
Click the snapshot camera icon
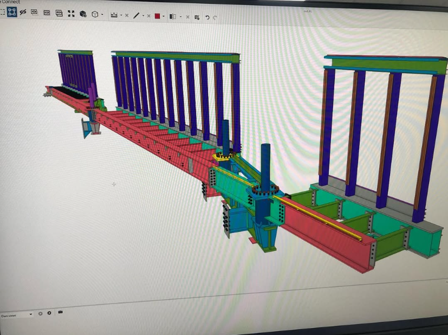coord(60,313)
